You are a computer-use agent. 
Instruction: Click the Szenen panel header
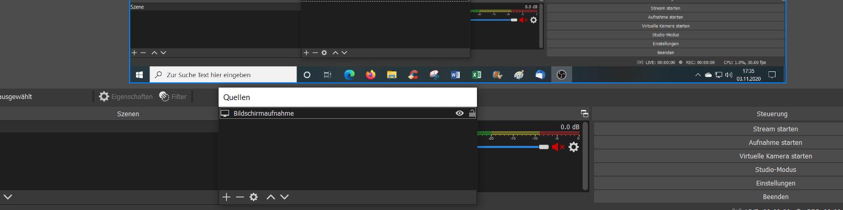click(x=128, y=114)
